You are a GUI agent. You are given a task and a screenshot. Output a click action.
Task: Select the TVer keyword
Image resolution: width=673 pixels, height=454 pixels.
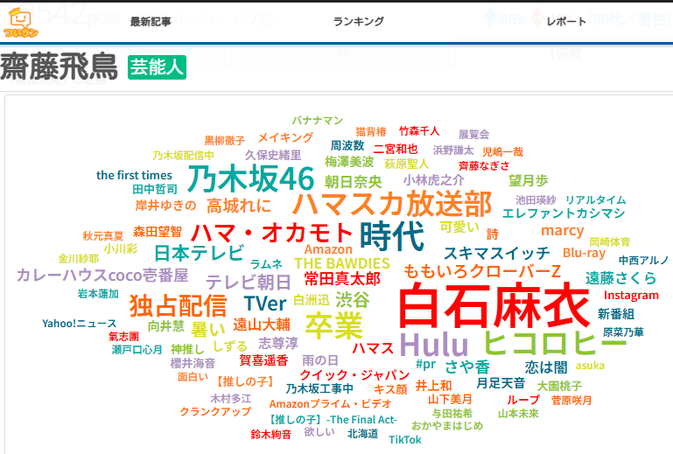click(265, 304)
